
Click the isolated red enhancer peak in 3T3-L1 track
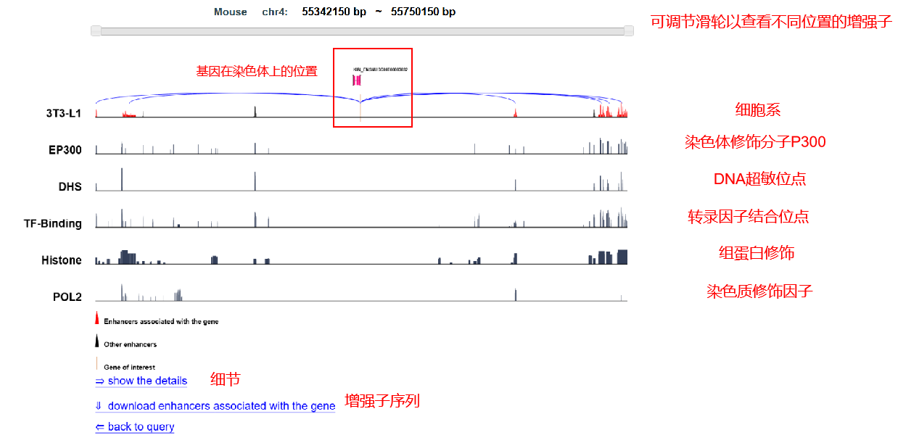[515, 113]
